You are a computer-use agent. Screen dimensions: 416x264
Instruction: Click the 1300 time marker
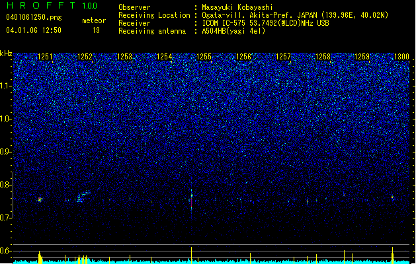click(401, 57)
